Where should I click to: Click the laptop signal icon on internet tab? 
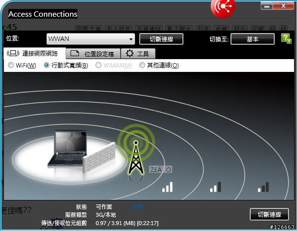pyautogui.click(x=13, y=54)
